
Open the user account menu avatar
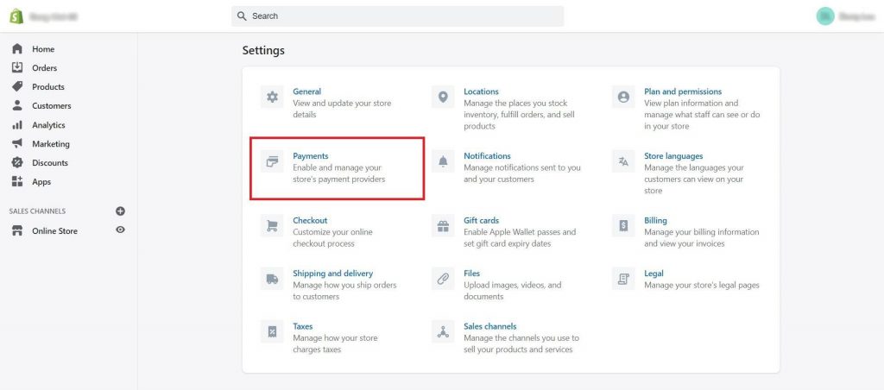point(825,16)
